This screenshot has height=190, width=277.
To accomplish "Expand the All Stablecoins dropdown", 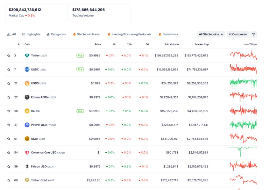I will pos(211,34).
